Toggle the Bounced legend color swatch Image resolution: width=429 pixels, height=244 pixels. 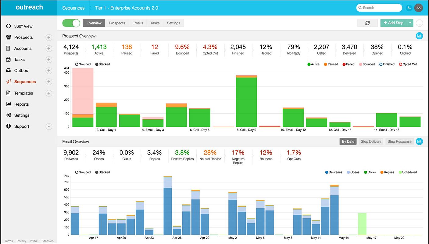(x=360, y=64)
